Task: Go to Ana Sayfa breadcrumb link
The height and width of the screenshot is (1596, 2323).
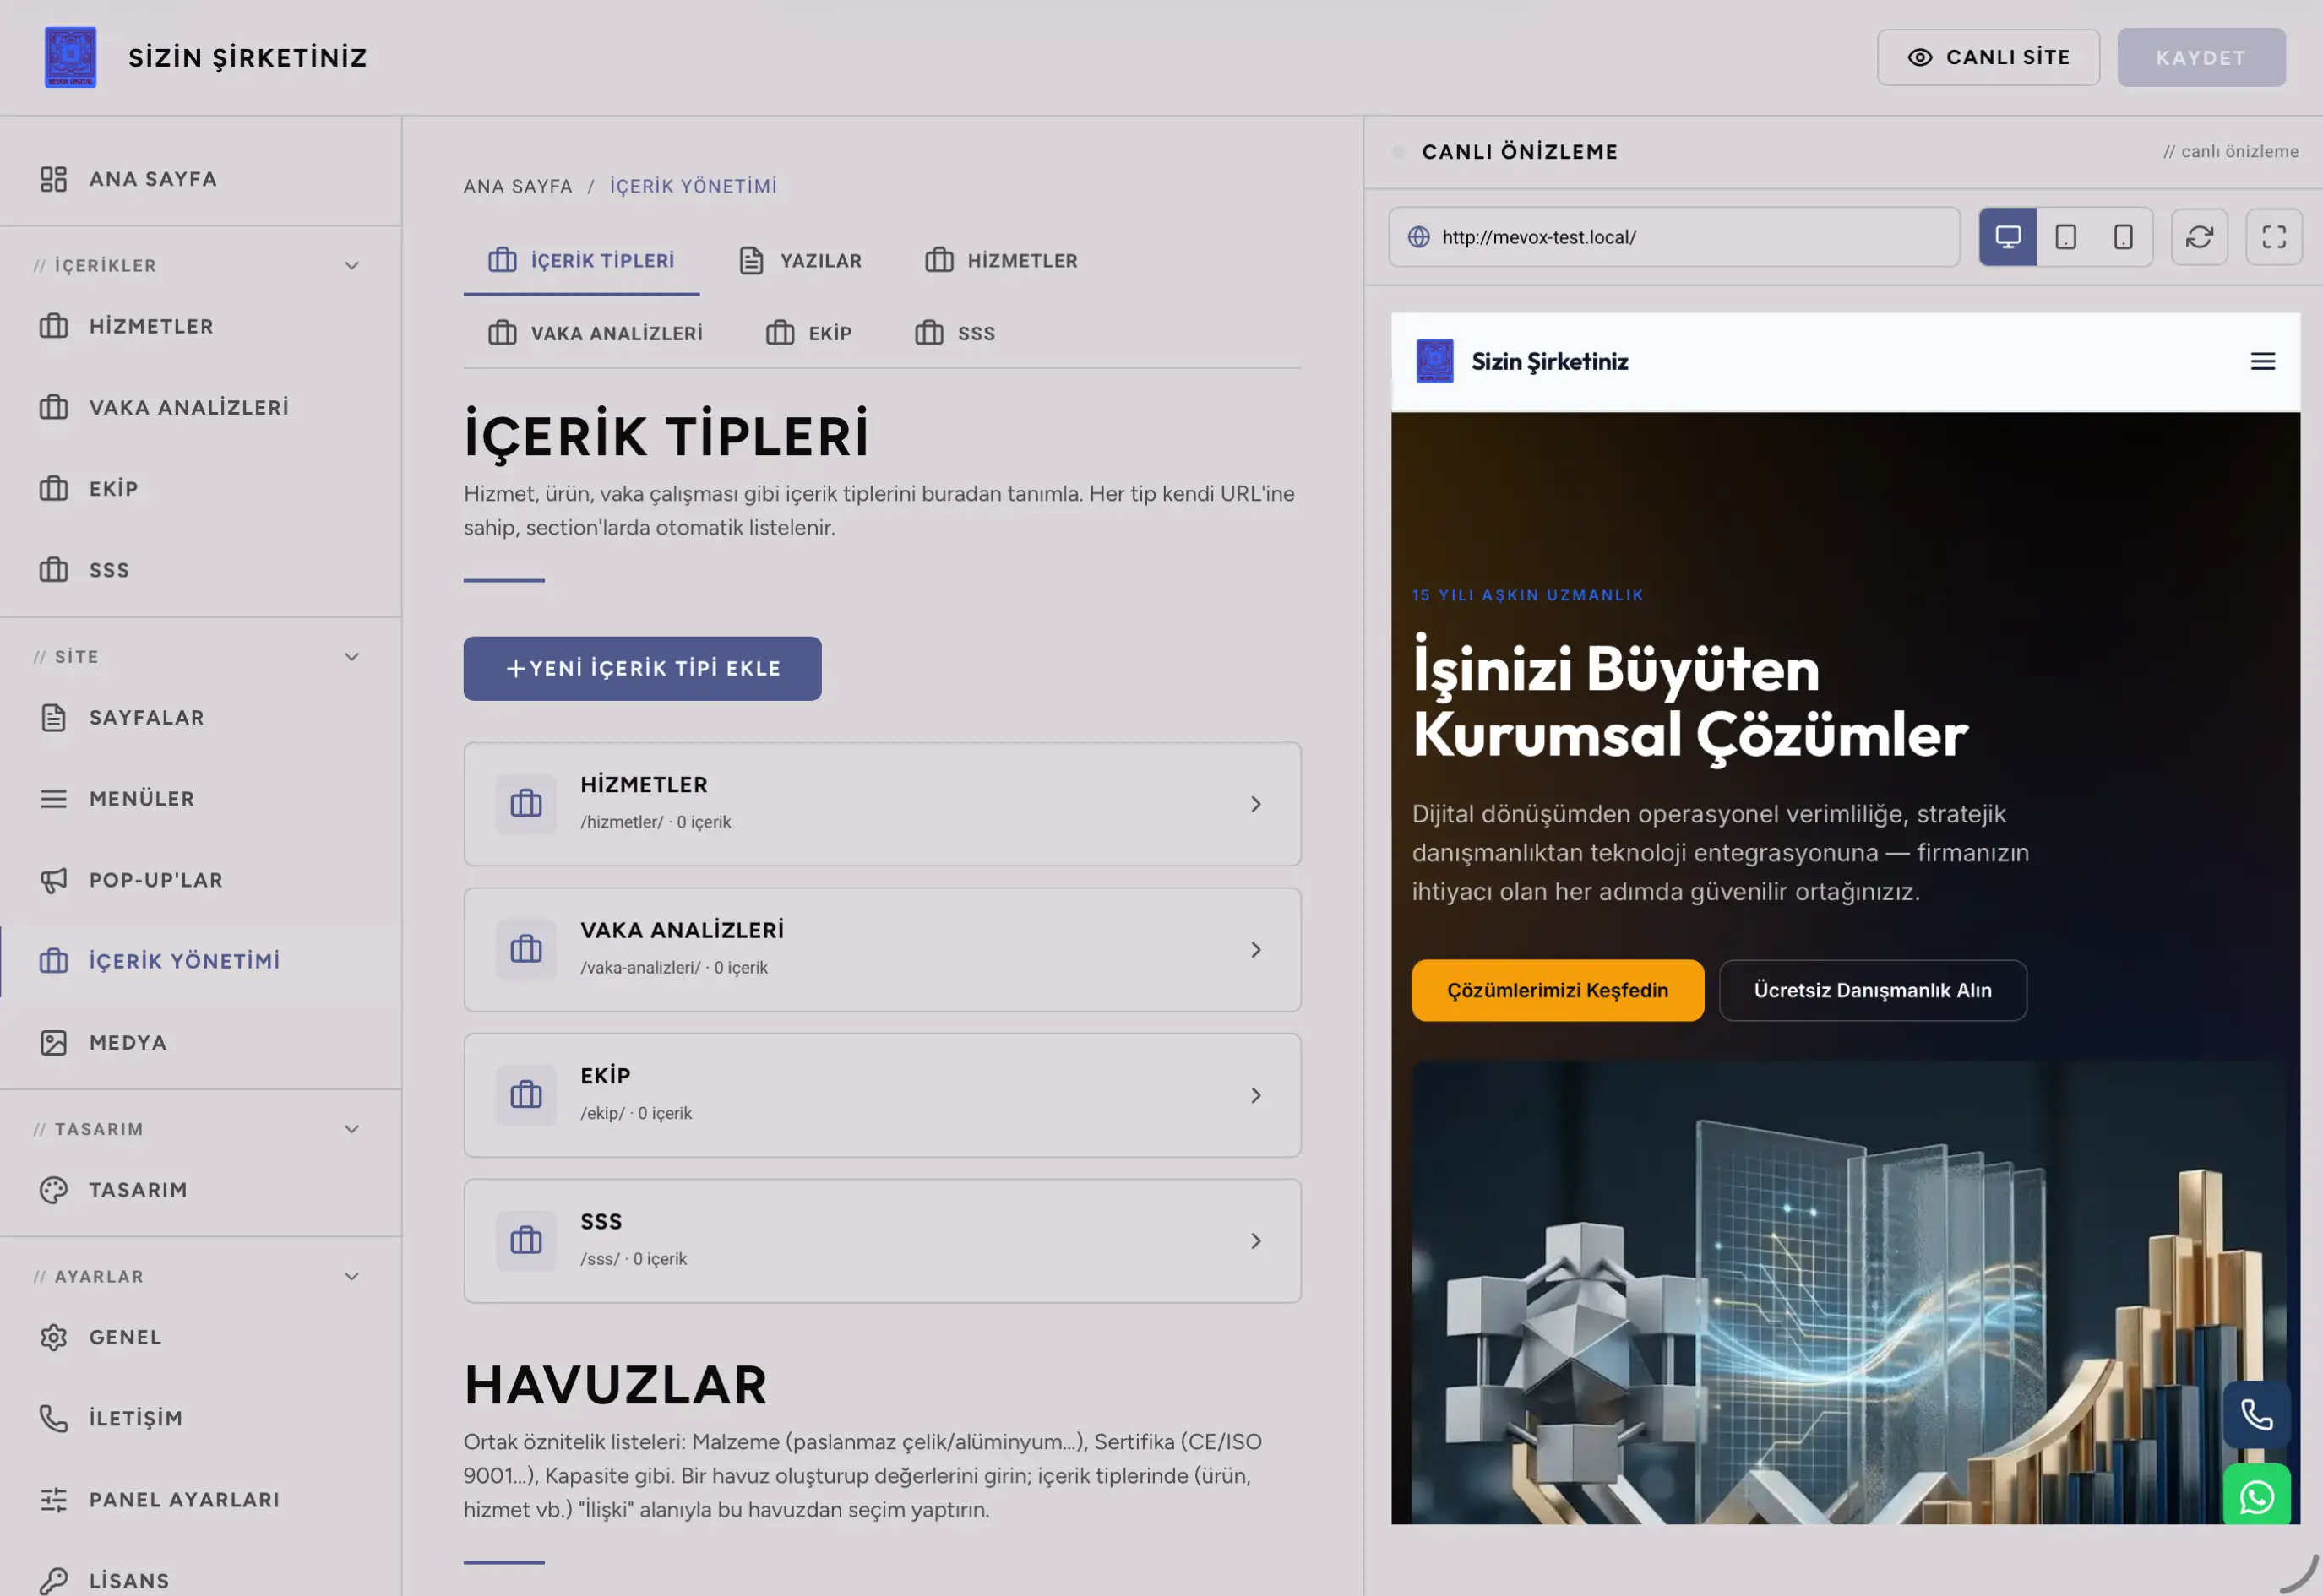Action: [518, 186]
